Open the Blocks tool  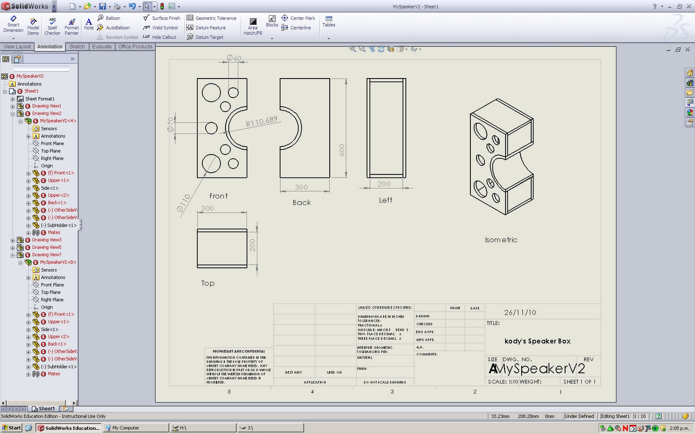(272, 21)
